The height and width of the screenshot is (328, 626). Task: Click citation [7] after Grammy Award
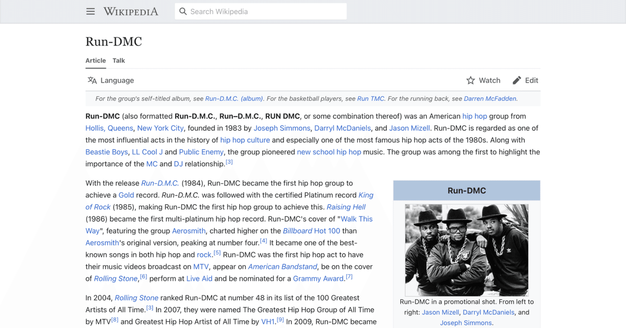tap(349, 277)
